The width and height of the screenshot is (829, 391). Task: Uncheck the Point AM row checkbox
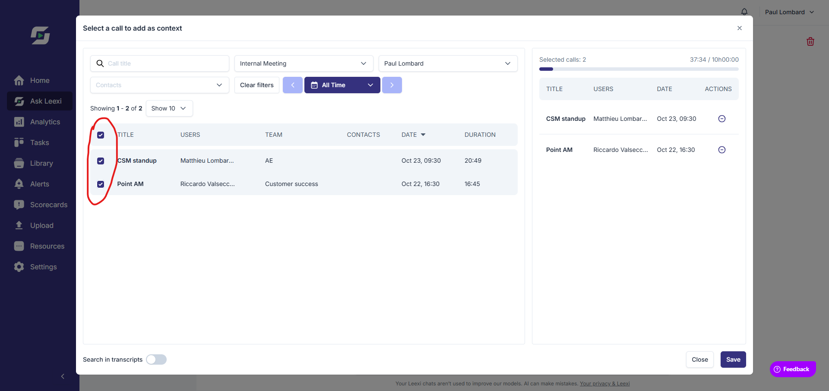pos(101,184)
